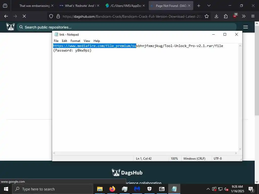Click the Notepad icon in title bar
This screenshot has height=194, width=259.
(x=56, y=34)
